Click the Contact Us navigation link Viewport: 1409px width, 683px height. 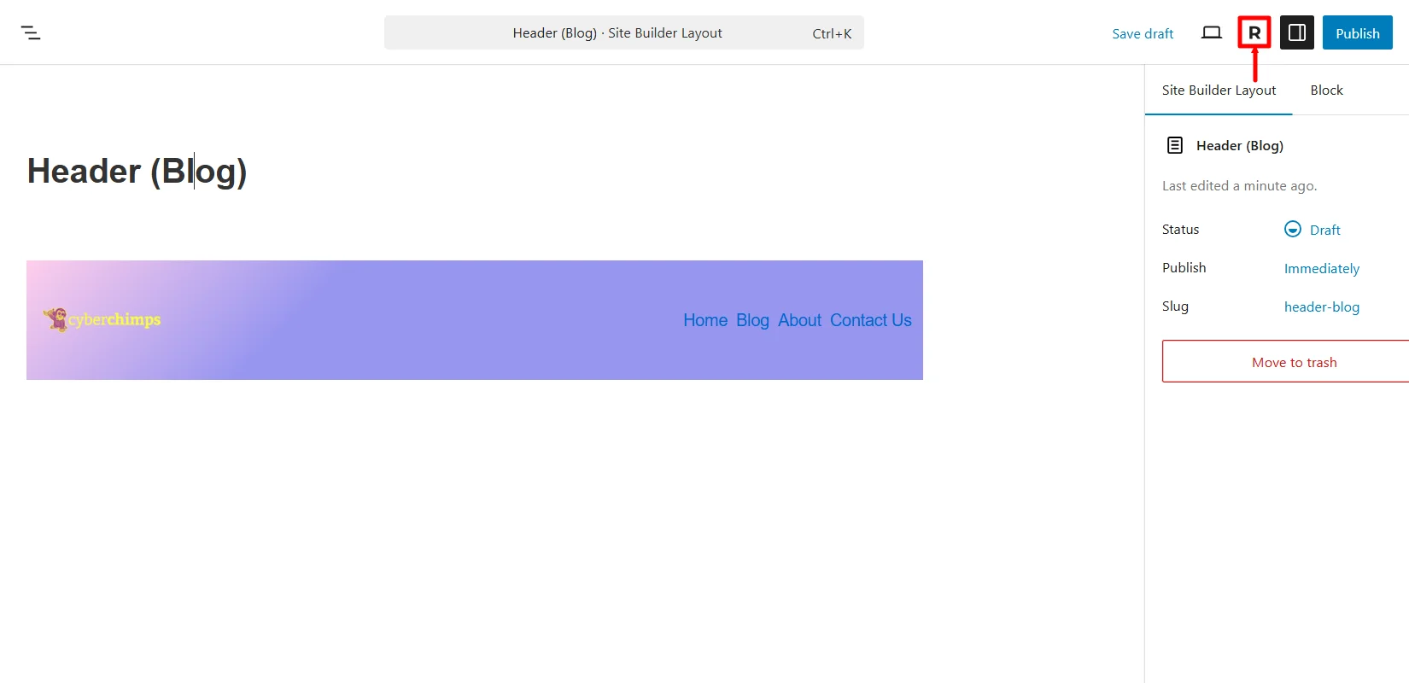click(871, 320)
